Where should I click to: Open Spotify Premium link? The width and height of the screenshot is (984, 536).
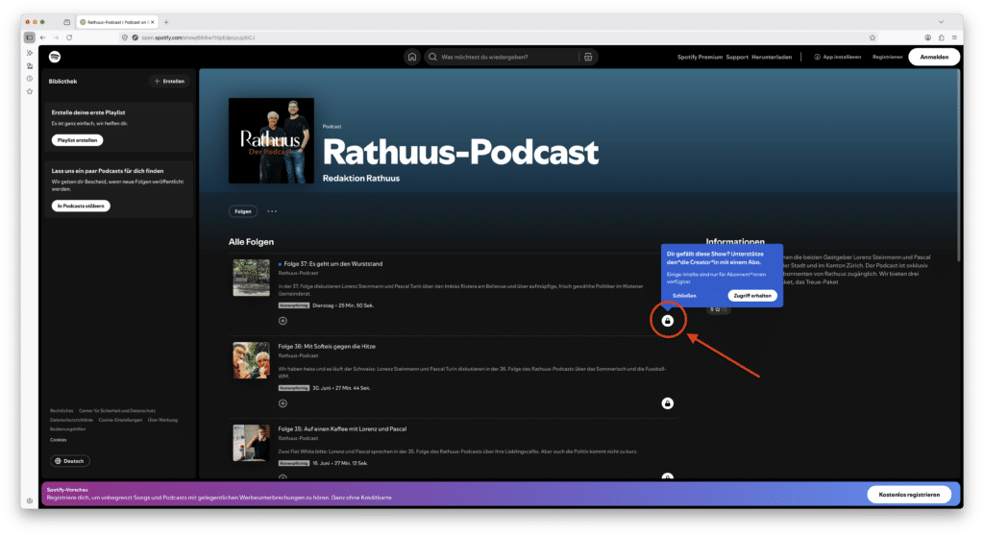pos(700,57)
